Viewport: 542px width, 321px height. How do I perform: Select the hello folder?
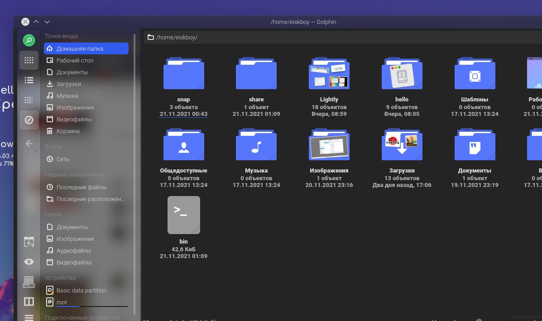[x=402, y=87]
